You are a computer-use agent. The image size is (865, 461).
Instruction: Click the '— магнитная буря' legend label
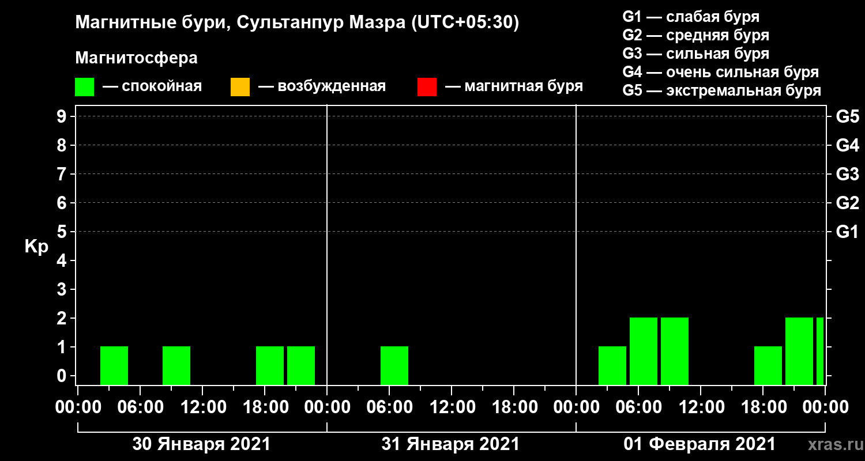pos(514,87)
